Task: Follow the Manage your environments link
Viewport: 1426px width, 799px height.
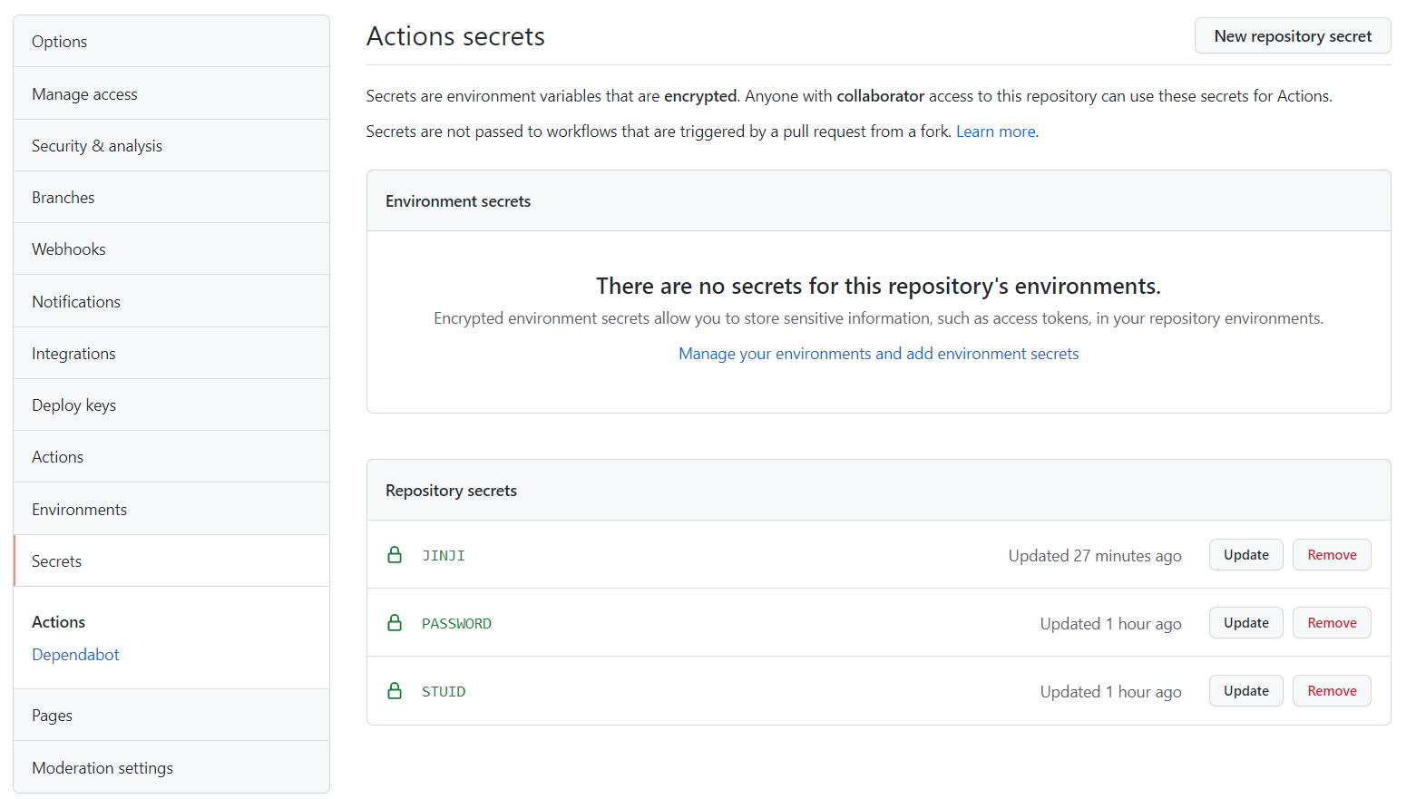Action: pyautogui.click(x=878, y=354)
